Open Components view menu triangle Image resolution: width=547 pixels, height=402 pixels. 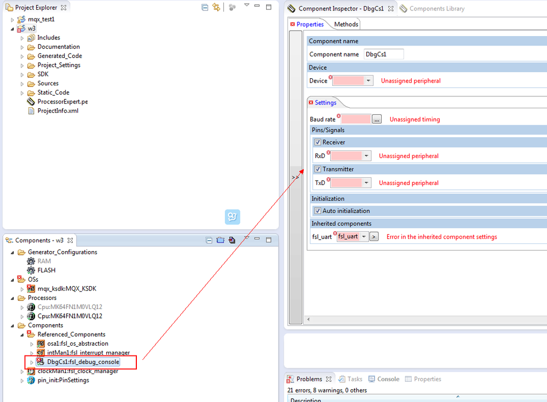click(246, 238)
